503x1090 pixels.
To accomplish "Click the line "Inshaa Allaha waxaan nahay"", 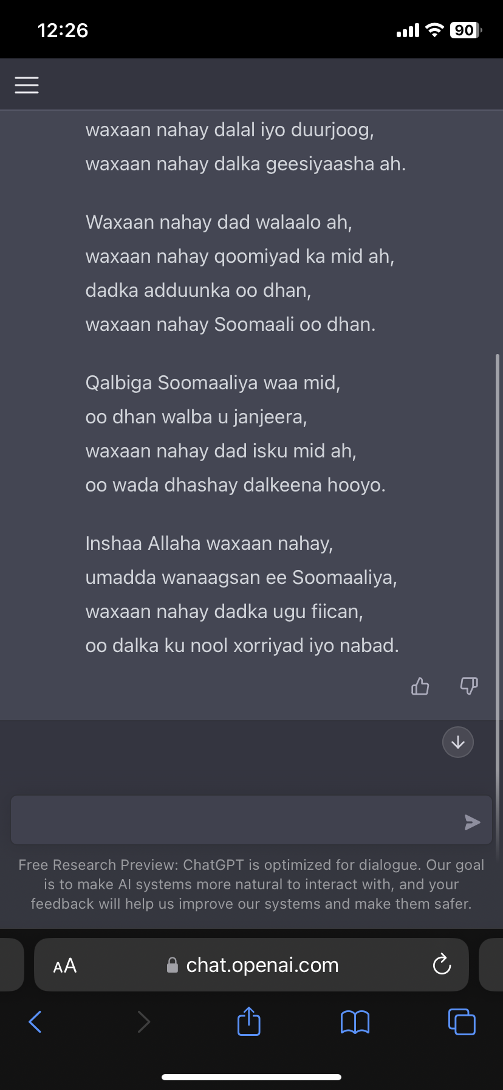I will tap(209, 543).
